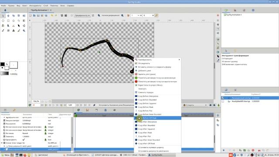This screenshot has width=279, height=157.
Task: Choose Cusp After: Rounded menu item
Action: tap(158, 125)
